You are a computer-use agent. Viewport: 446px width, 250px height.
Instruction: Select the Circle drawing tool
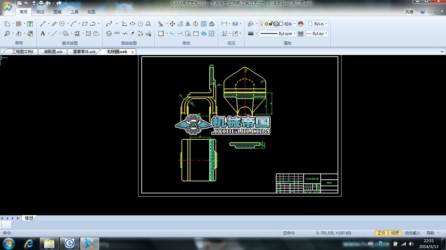62,24
